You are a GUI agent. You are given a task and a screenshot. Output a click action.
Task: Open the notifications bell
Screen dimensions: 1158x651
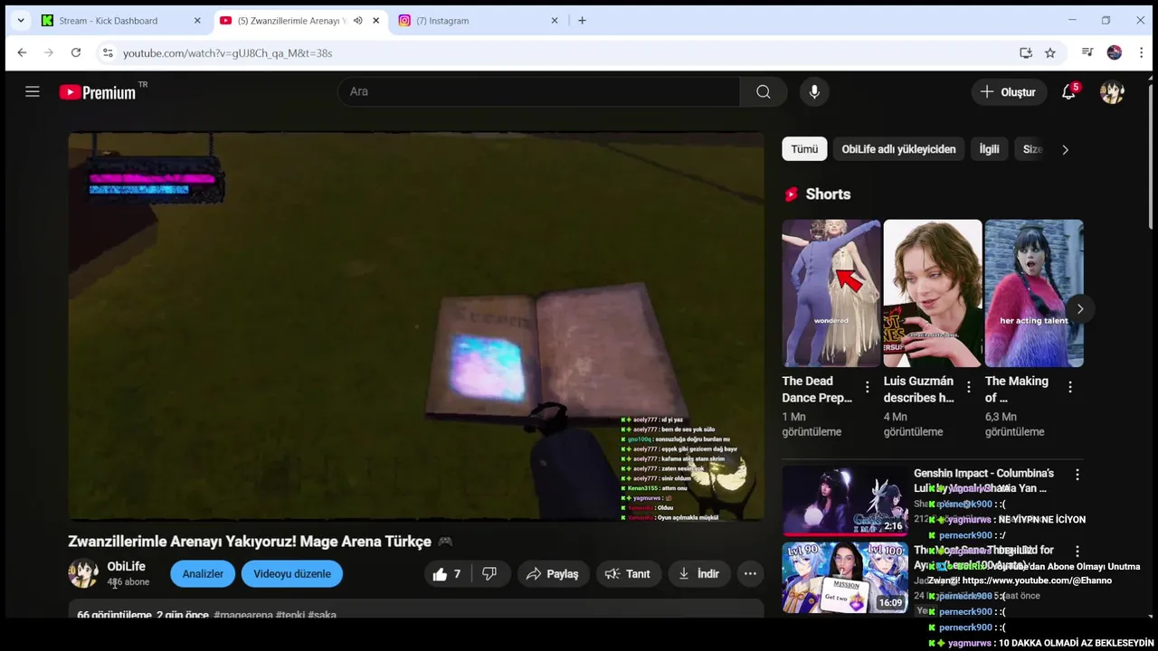(1068, 91)
